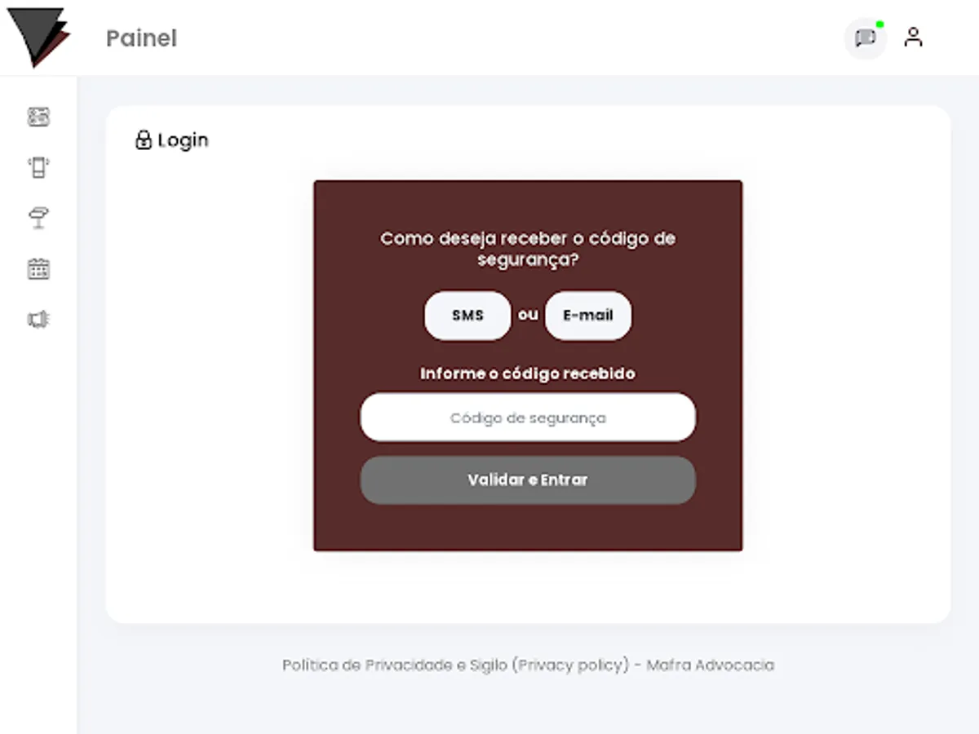The height and width of the screenshot is (734, 979).
Task: Click the Validar e Entrar button
Action: point(528,480)
